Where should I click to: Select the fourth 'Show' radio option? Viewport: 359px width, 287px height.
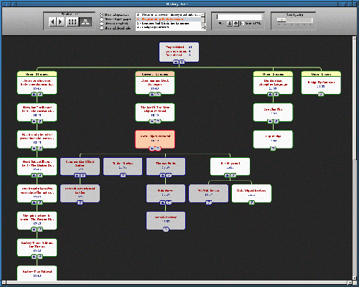(x=102, y=28)
